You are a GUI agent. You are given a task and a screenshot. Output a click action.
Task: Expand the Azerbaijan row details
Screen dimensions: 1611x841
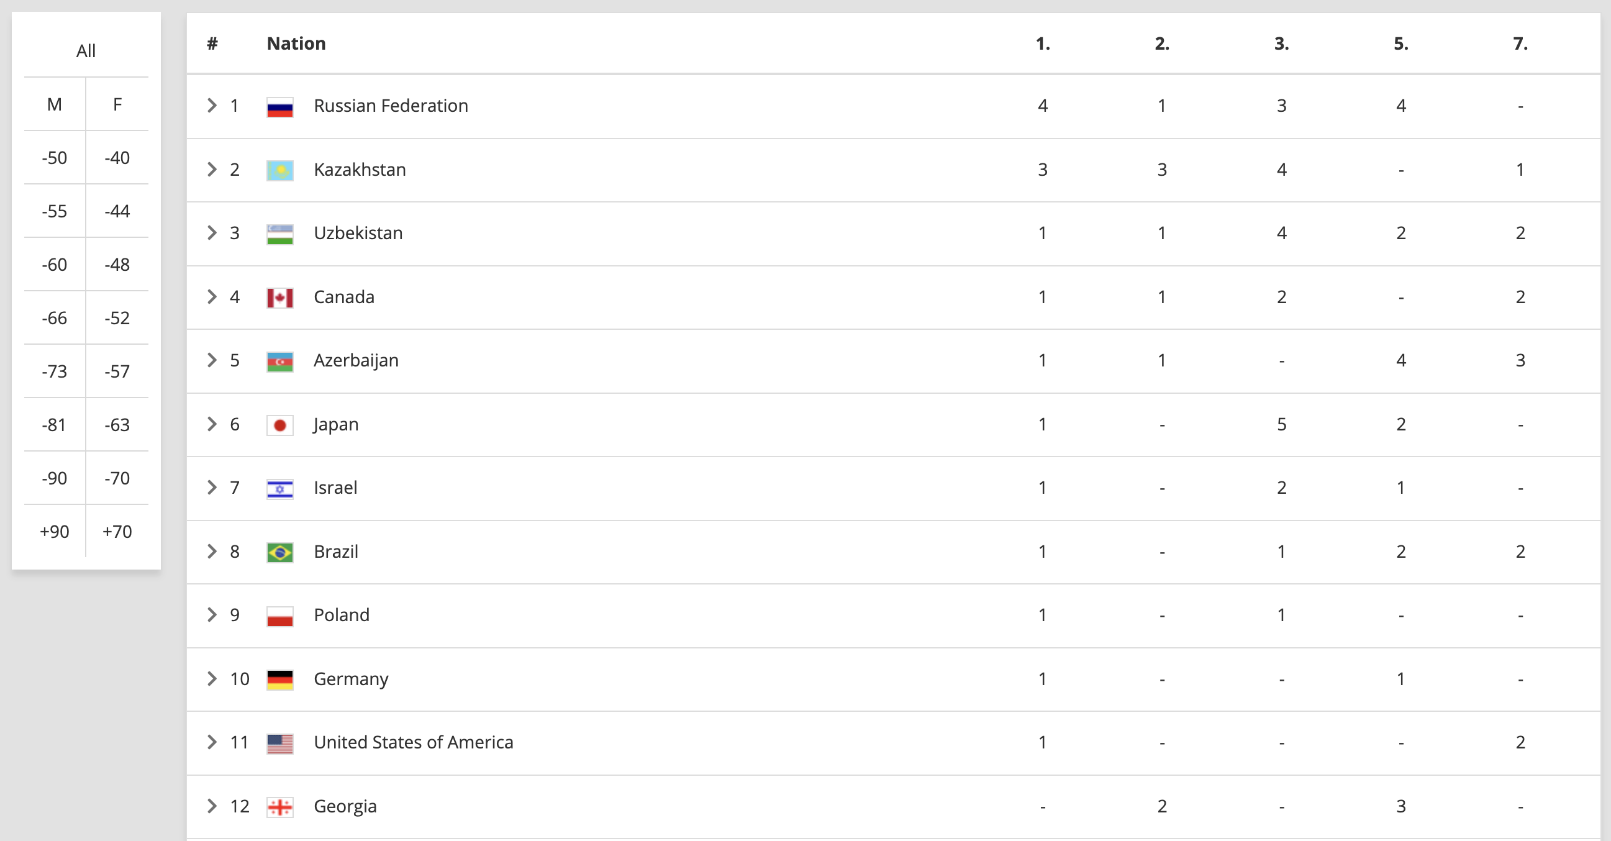212,360
